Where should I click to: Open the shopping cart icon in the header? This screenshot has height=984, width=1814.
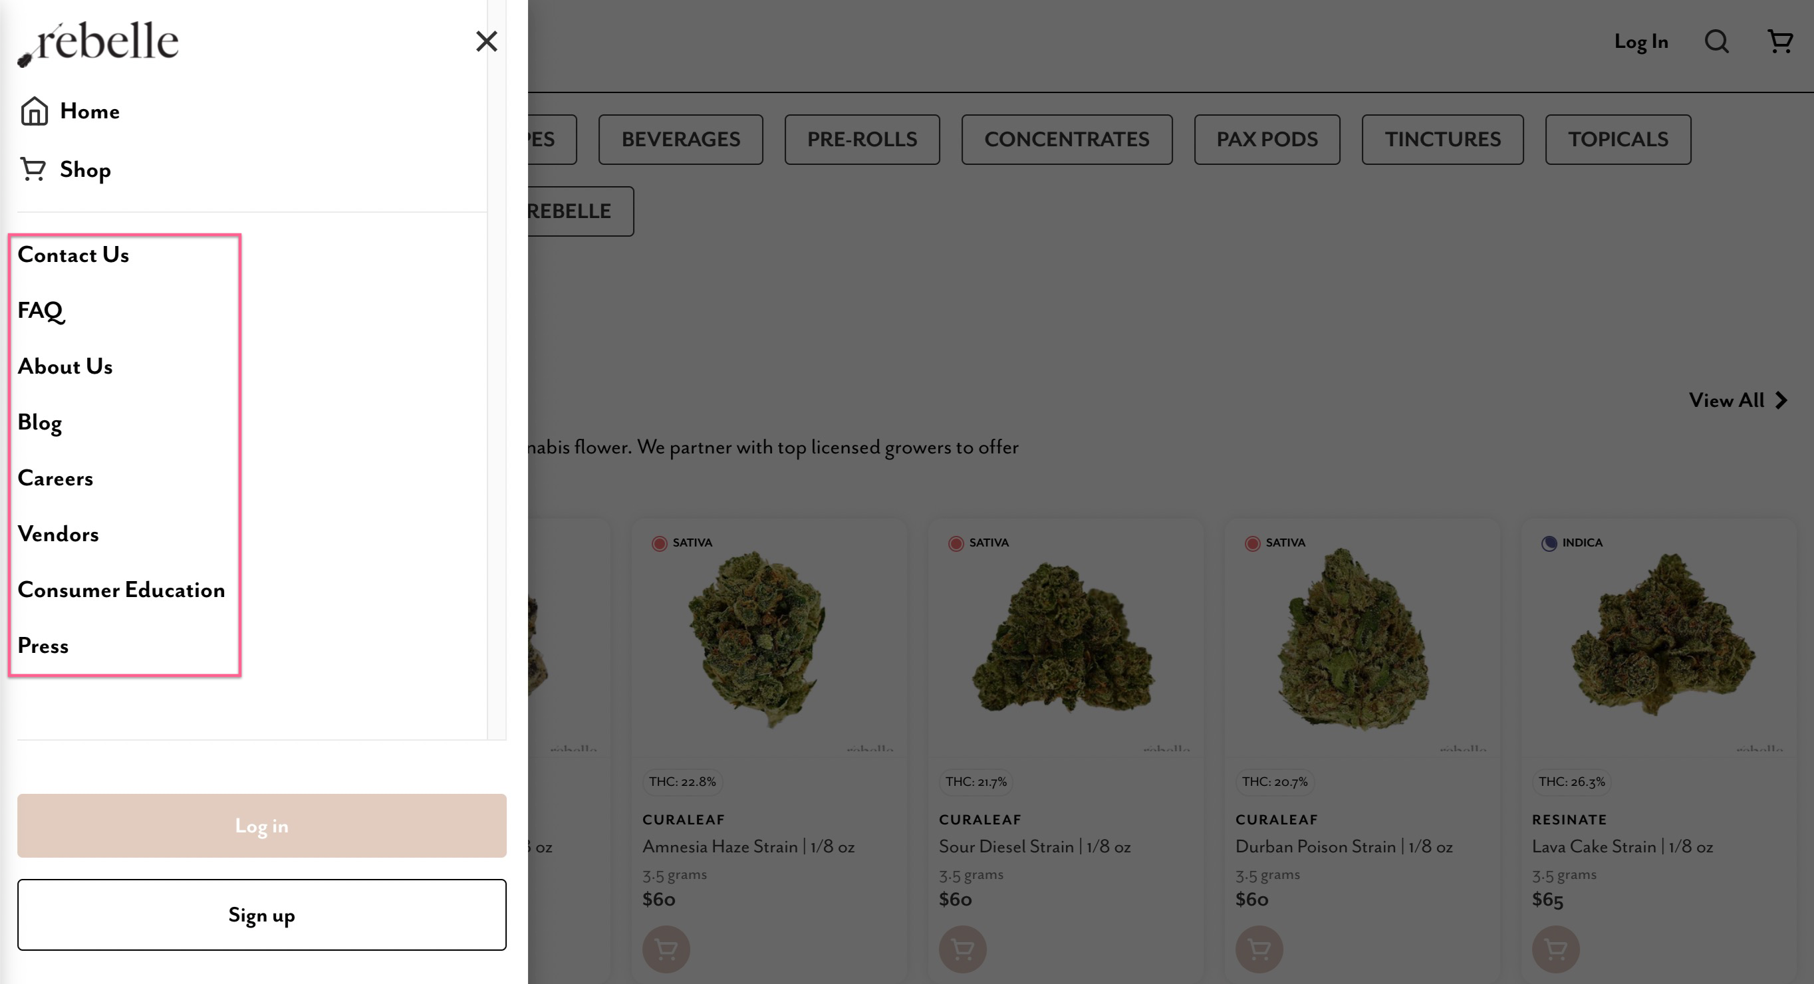click(1780, 41)
